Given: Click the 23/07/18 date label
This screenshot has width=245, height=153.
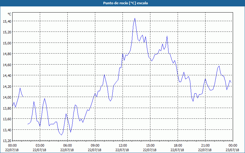Looking at the screenshot, I should 232,150.
